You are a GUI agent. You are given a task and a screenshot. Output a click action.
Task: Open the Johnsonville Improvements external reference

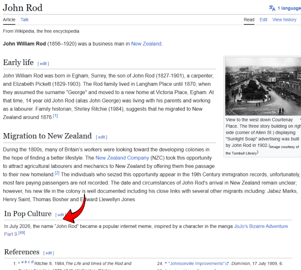(196, 263)
